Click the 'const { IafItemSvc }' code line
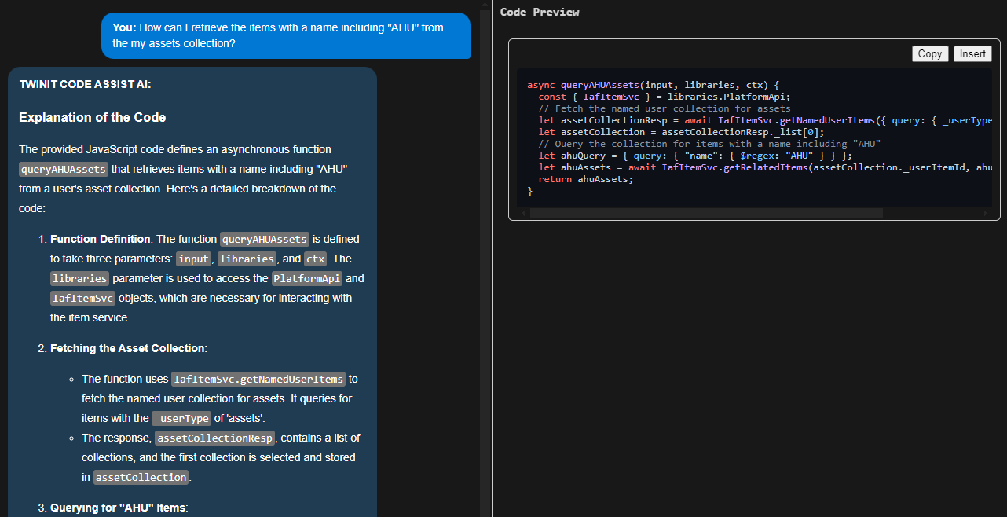This screenshot has height=517, width=1007. click(665, 97)
